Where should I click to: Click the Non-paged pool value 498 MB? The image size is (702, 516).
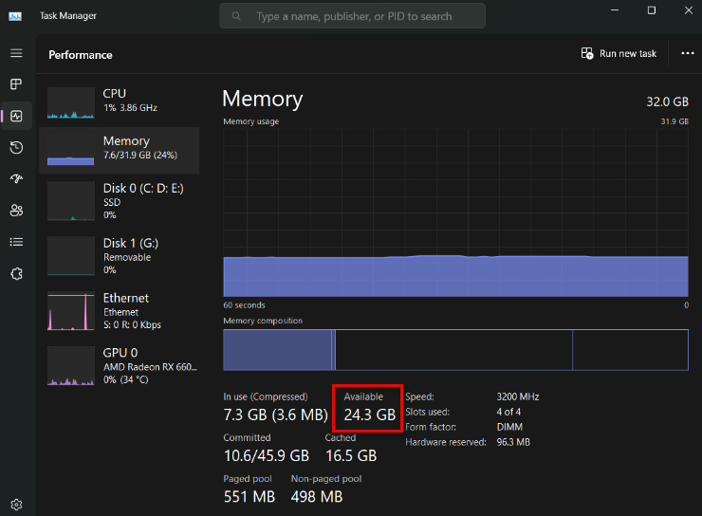click(x=317, y=497)
